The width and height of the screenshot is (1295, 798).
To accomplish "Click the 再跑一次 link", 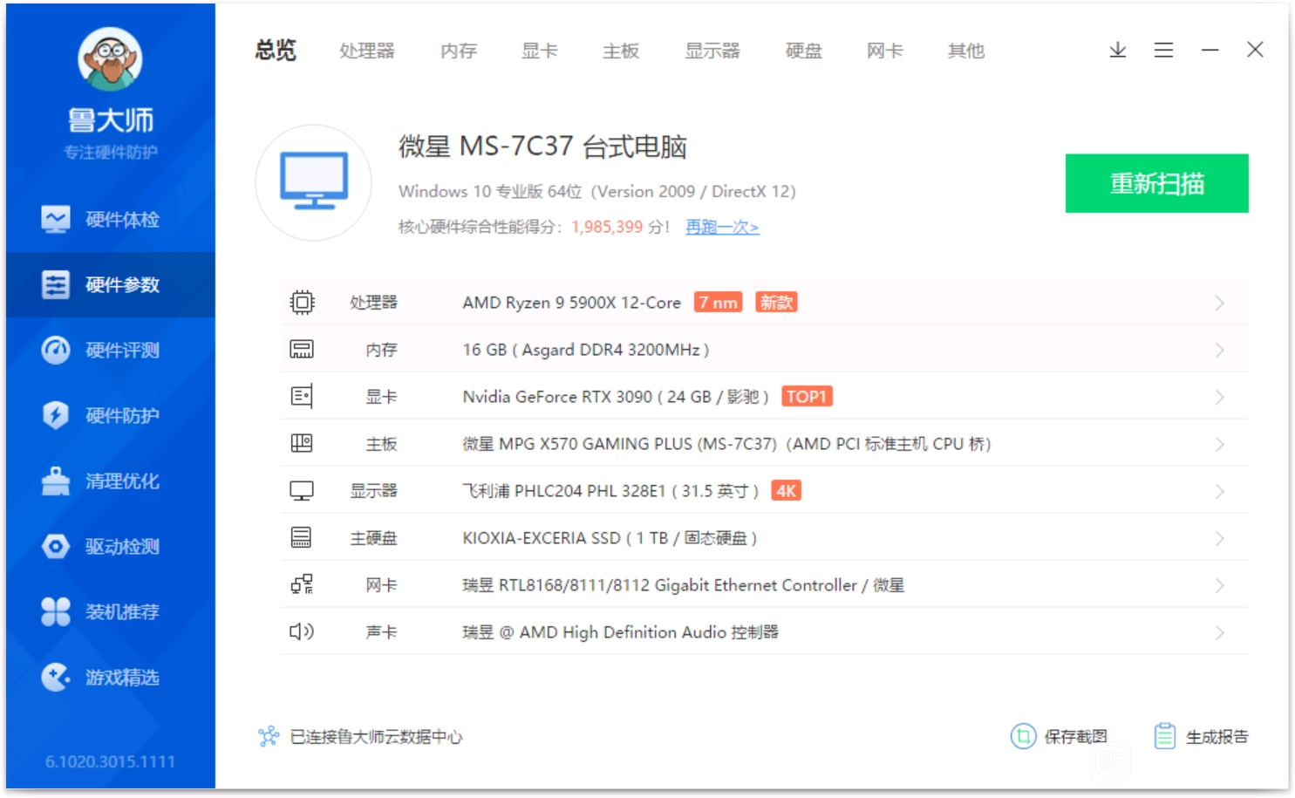I will 722,227.
